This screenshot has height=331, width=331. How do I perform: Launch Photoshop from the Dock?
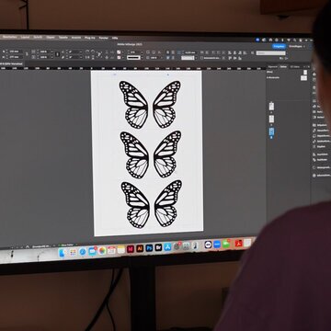(x=149, y=248)
